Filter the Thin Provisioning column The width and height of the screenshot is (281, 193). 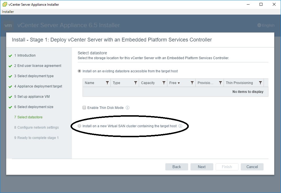pyautogui.click(x=260, y=83)
